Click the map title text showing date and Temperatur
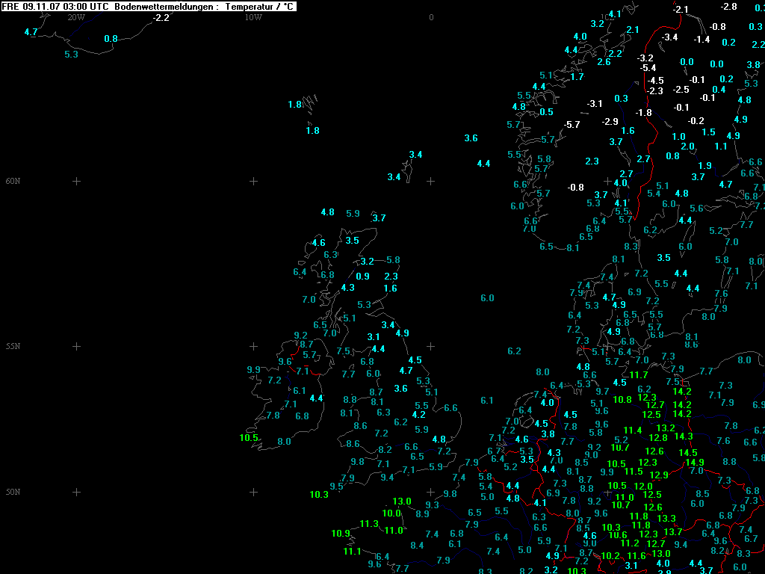This screenshot has width=765, height=574. tap(149, 6)
